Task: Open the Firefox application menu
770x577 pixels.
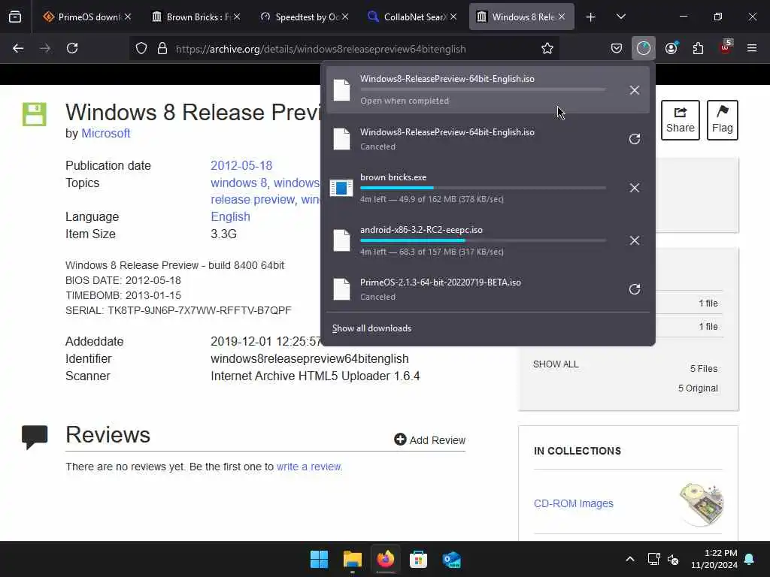Action: pyautogui.click(x=752, y=48)
